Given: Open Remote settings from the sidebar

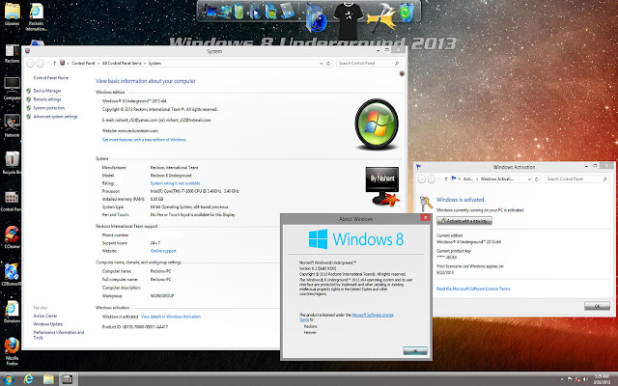Looking at the screenshot, I should coord(47,99).
